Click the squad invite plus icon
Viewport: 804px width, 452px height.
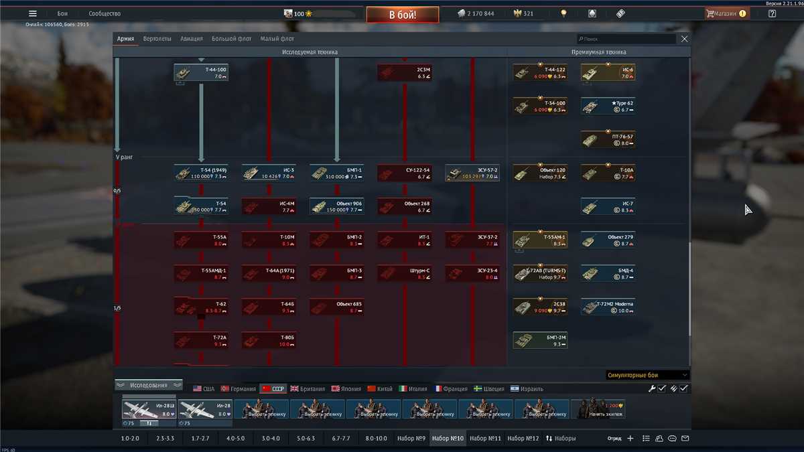point(630,439)
